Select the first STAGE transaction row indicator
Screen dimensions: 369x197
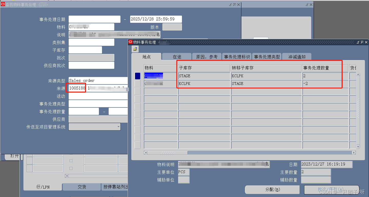tap(137, 76)
